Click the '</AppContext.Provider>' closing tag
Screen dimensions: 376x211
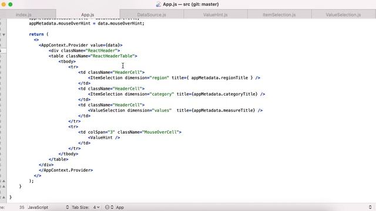coord(66,170)
